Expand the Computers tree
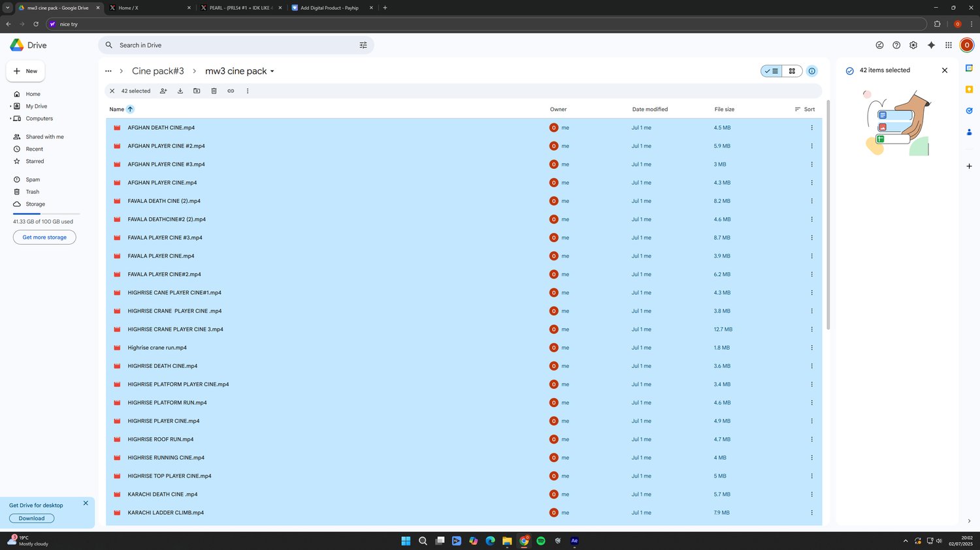The height and width of the screenshot is (550, 980). tap(10, 119)
